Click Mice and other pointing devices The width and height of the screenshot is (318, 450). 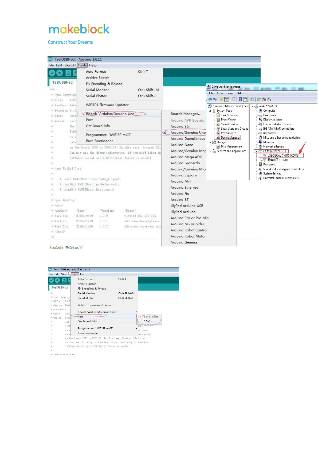click(x=282, y=138)
